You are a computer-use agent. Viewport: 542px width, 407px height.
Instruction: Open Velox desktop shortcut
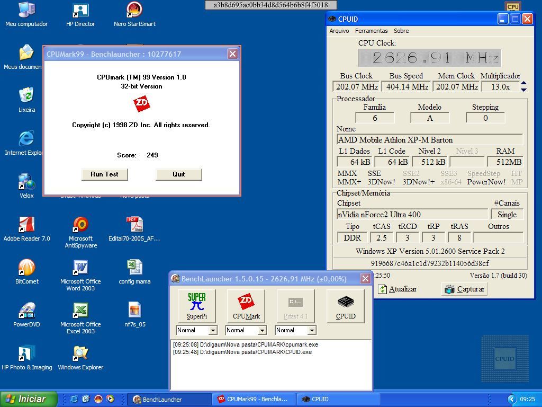[26, 186]
